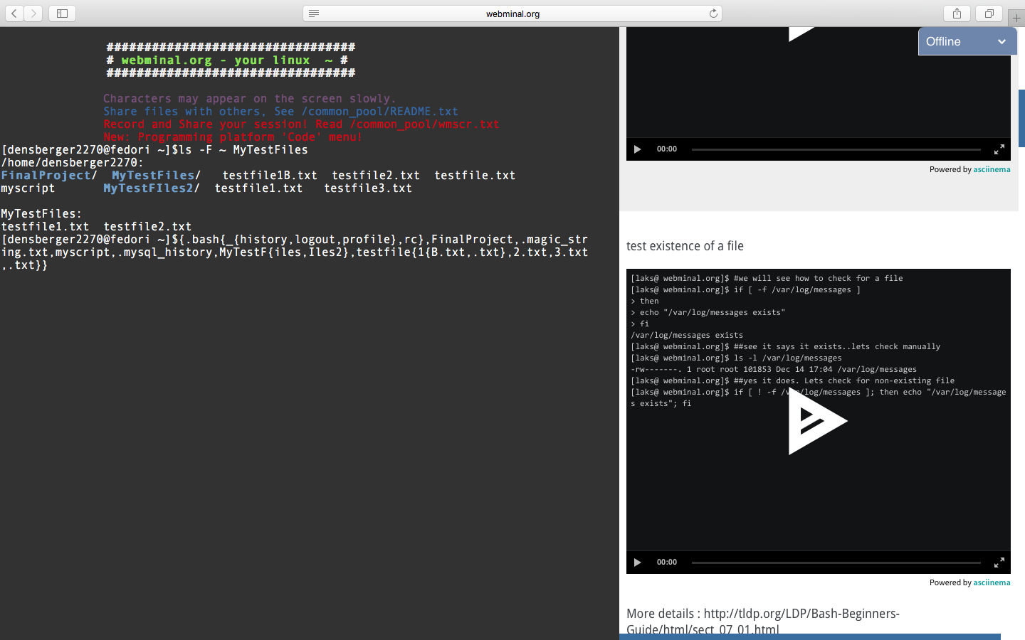Image resolution: width=1025 pixels, height=640 pixels.
Task: Click the Reader view icon in address bar
Action: coord(314,14)
